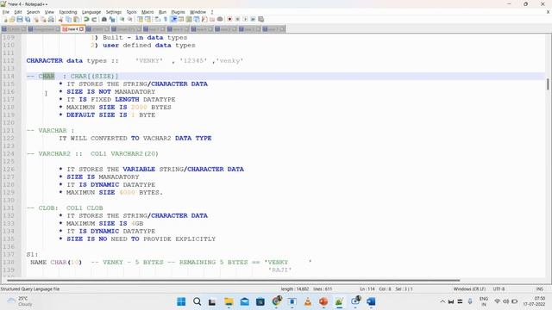
Task: Click line '-- VARCHAR2 :: COL1 VARCHAR2(20)'
Action: coord(92,153)
